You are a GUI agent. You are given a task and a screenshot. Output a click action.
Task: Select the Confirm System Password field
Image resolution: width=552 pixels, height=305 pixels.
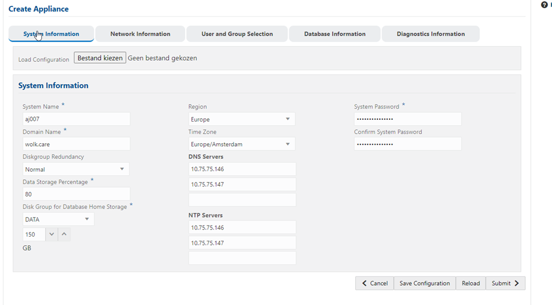coord(407,144)
